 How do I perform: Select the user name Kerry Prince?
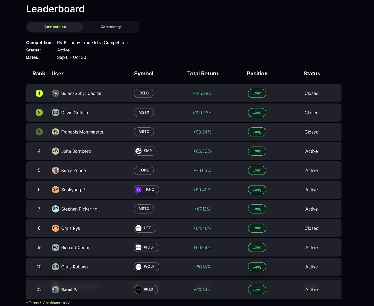[x=74, y=171]
